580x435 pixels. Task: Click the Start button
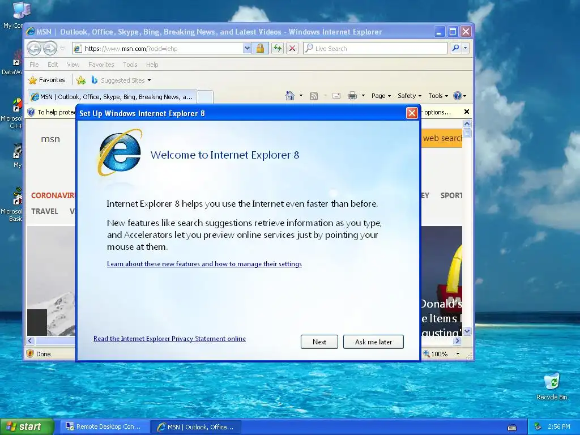[x=27, y=427]
